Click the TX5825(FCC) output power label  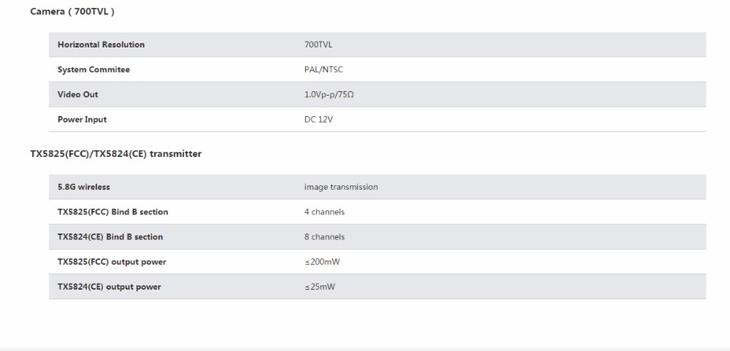[x=112, y=261]
